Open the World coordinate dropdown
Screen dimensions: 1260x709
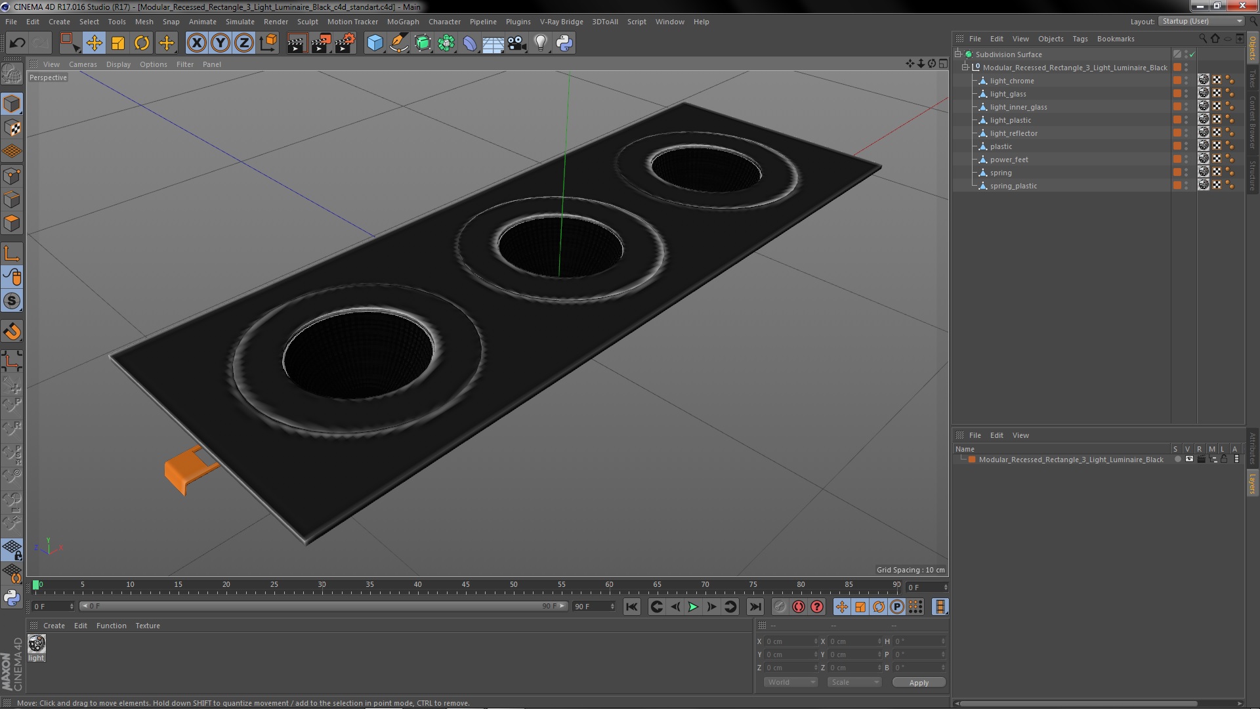point(791,683)
